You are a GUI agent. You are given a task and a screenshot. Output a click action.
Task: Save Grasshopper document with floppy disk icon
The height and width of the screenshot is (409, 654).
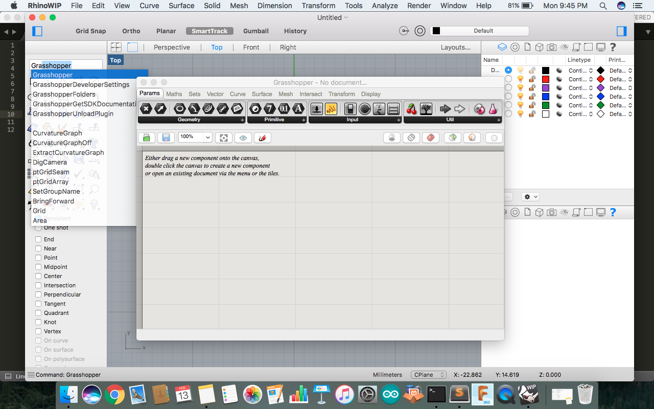click(x=166, y=138)
